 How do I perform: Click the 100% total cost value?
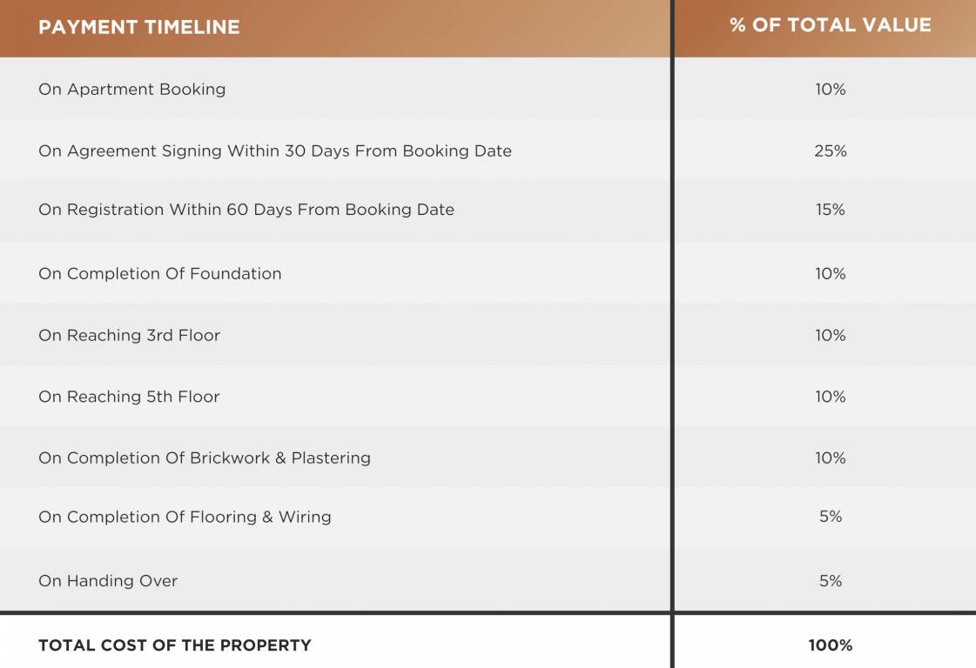pyautogui.click(x=830, y=645)
